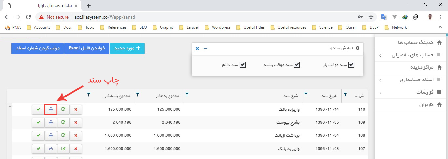This screenshot has height=159, width=448.
Task: Click the gear icon beside نمایش سندها
Action: point(357,48)
